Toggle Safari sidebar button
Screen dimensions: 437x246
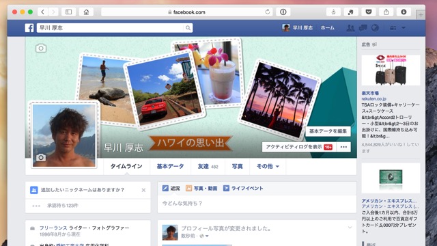click(x=68, y=12)
